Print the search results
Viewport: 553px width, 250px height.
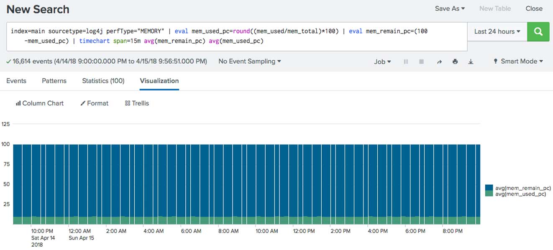[x=455, y=62]
